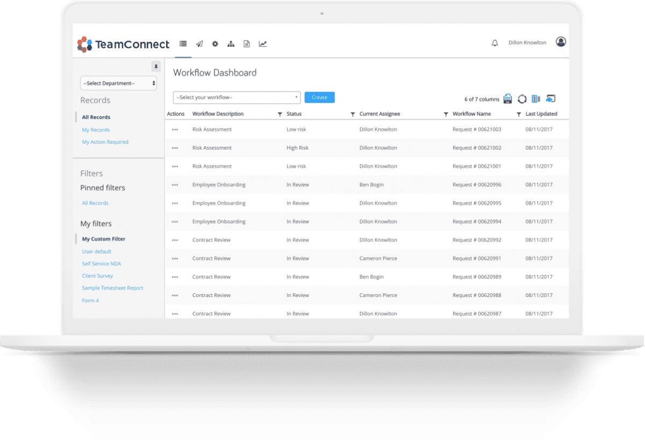Viewport: 645px width, 446px height.
Task: Click Request # 00621003 cell
Action: tap(477, 130)
